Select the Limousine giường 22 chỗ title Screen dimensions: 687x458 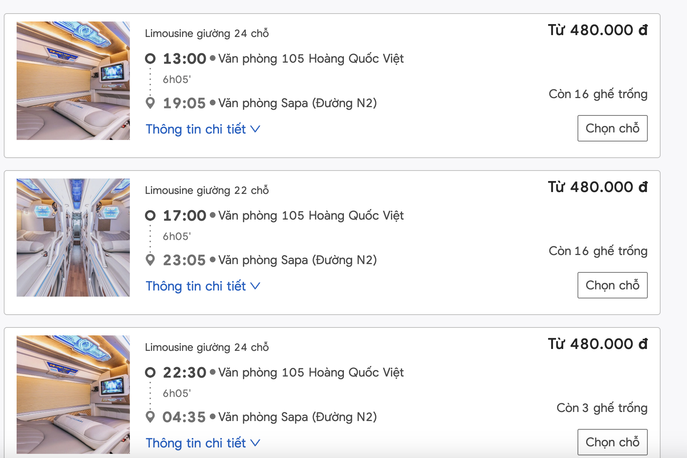[x=207, y=191]
